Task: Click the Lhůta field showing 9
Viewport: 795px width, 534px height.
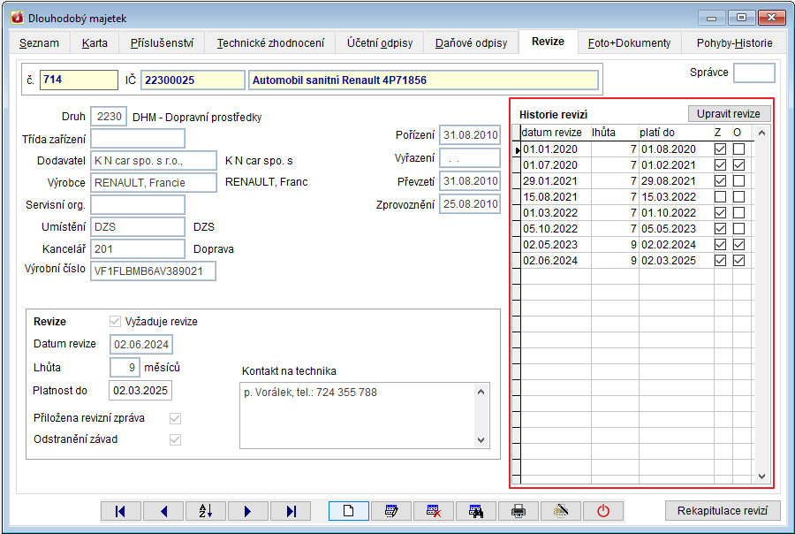Action: pyautogui.click(x=125, y=368)
